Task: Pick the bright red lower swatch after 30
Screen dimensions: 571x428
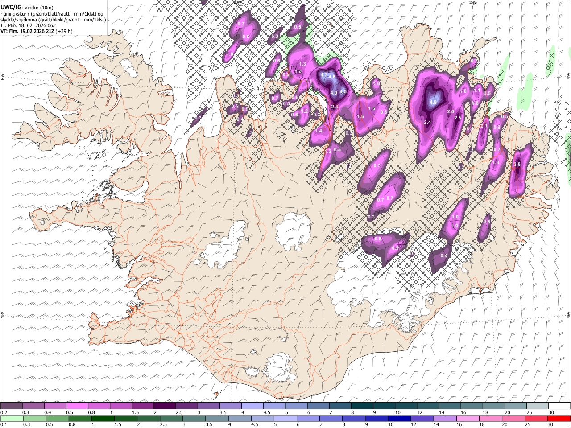Action: tap(559, 418)
